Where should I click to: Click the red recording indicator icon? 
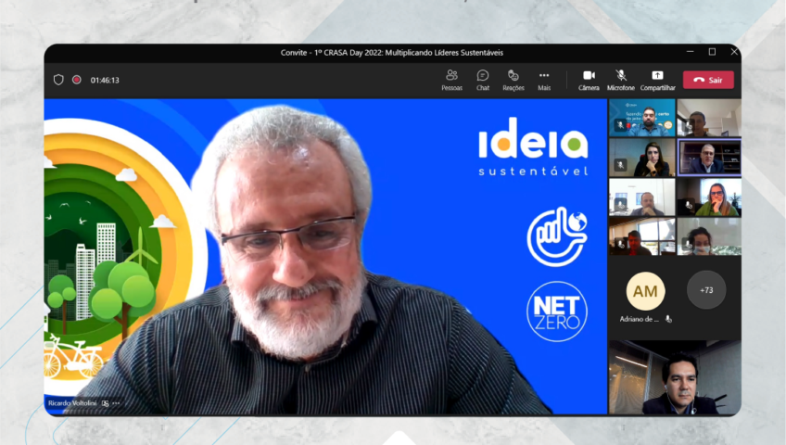(x=77, y=80)
